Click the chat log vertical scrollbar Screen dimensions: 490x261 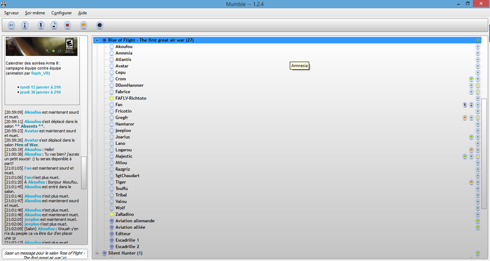coord(84,173)
